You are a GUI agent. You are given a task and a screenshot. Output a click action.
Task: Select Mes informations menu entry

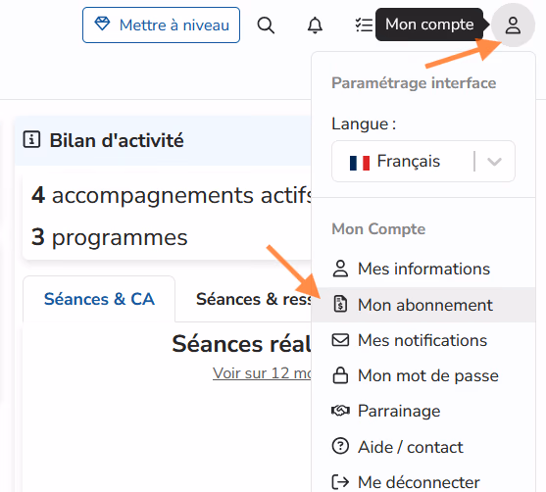(423, 269)
